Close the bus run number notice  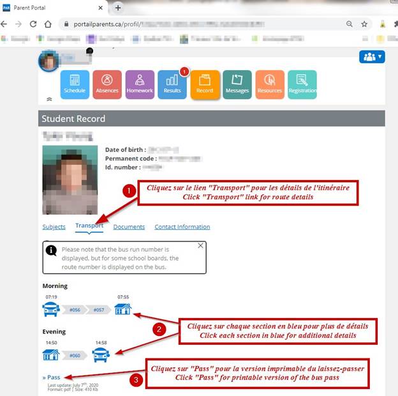pos(200,245)
